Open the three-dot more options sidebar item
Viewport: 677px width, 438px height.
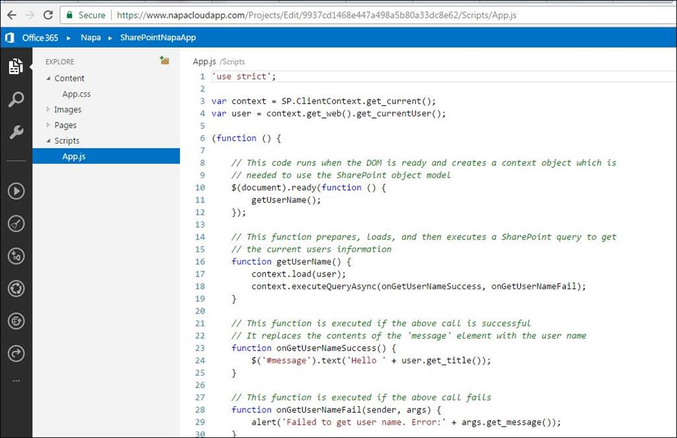coord(16,381)
